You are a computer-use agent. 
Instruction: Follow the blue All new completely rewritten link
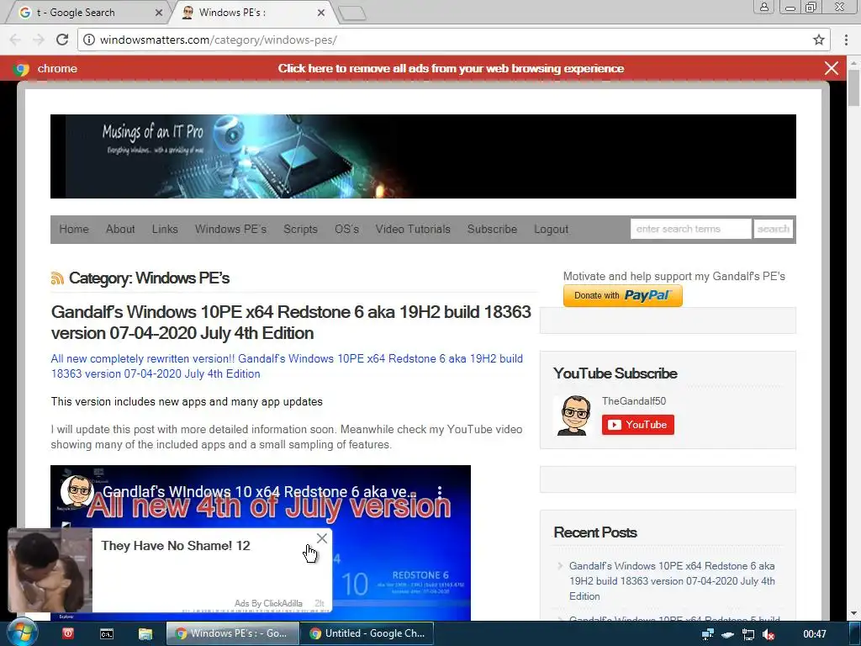[x=287, y=366]
